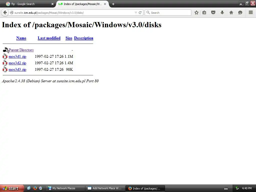Viewport: 256px width, 192px height.
Task: Click the 1.4M size of mos3d2.zip
Action: point(69,63)
